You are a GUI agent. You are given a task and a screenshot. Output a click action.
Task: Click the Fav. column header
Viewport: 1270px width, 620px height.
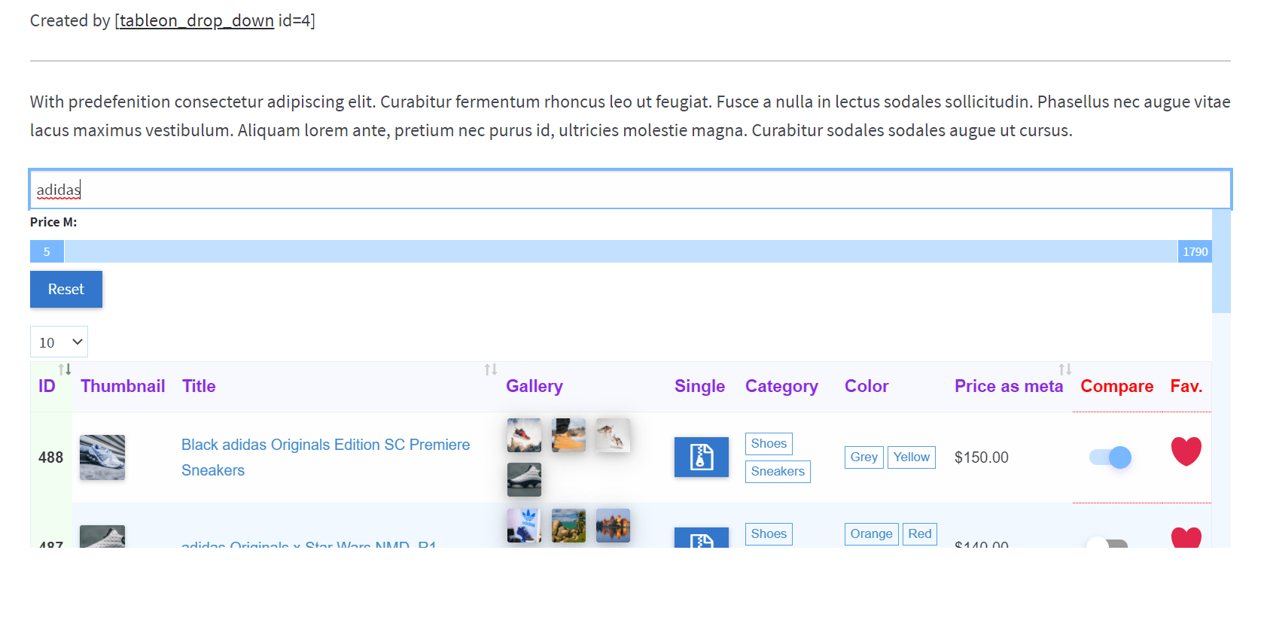pos(1186,386)
